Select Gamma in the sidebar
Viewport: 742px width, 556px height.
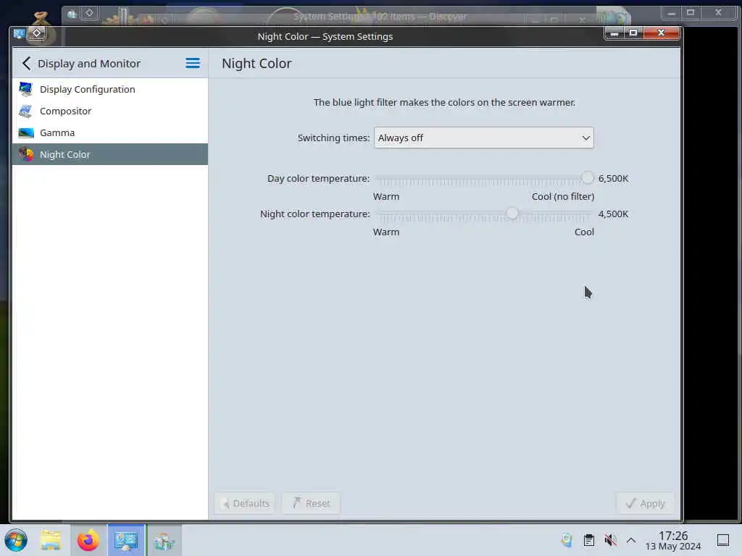pos(110,133)
